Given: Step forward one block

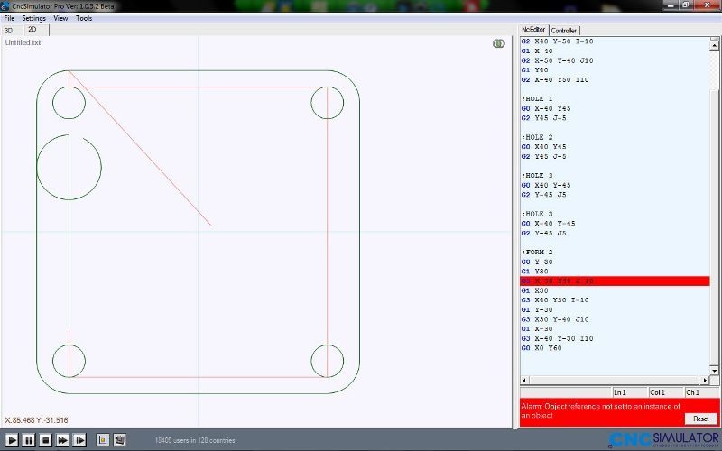Looking at the screenshot, I should 79,440.
